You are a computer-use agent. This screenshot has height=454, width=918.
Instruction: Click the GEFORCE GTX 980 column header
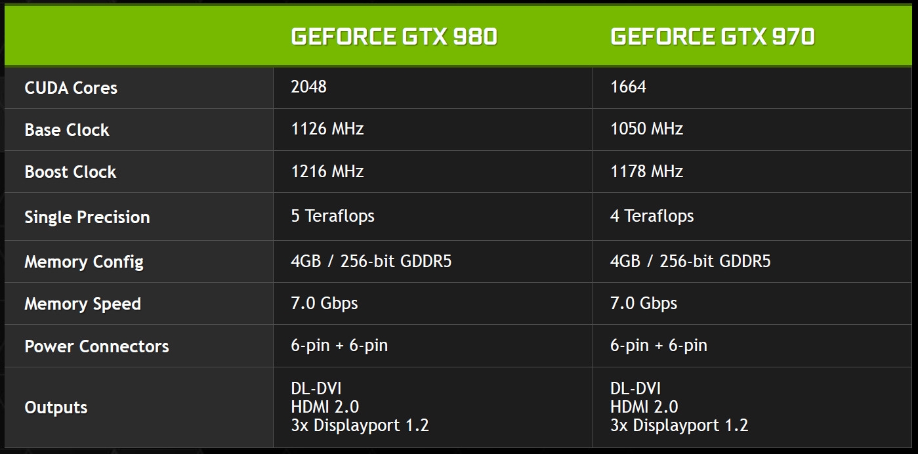click(x=394, y=37)
